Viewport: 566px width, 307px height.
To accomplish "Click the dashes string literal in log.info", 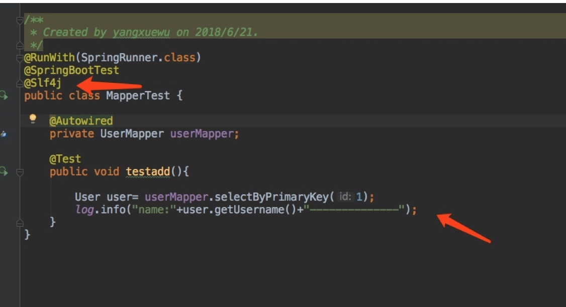I will point(354,210).
